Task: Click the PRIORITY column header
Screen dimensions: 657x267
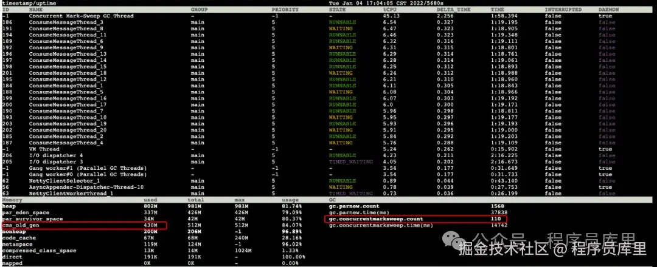Action: (x=285, y=9)
